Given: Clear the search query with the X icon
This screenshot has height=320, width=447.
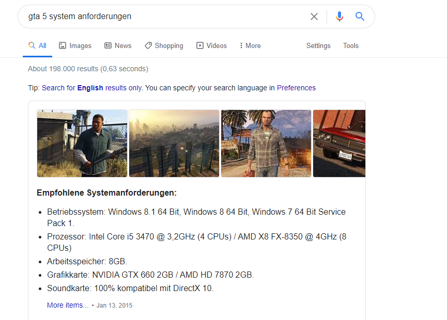Looking at the screenshot, I should click(314, 17).
